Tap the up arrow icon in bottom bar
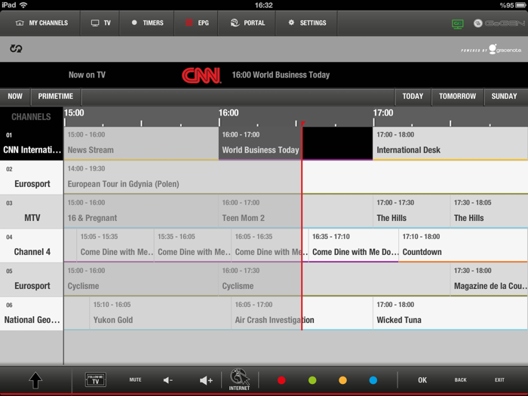Image resolution: width=528 pixels, height=396 pixels. click(x=35, y=381)
